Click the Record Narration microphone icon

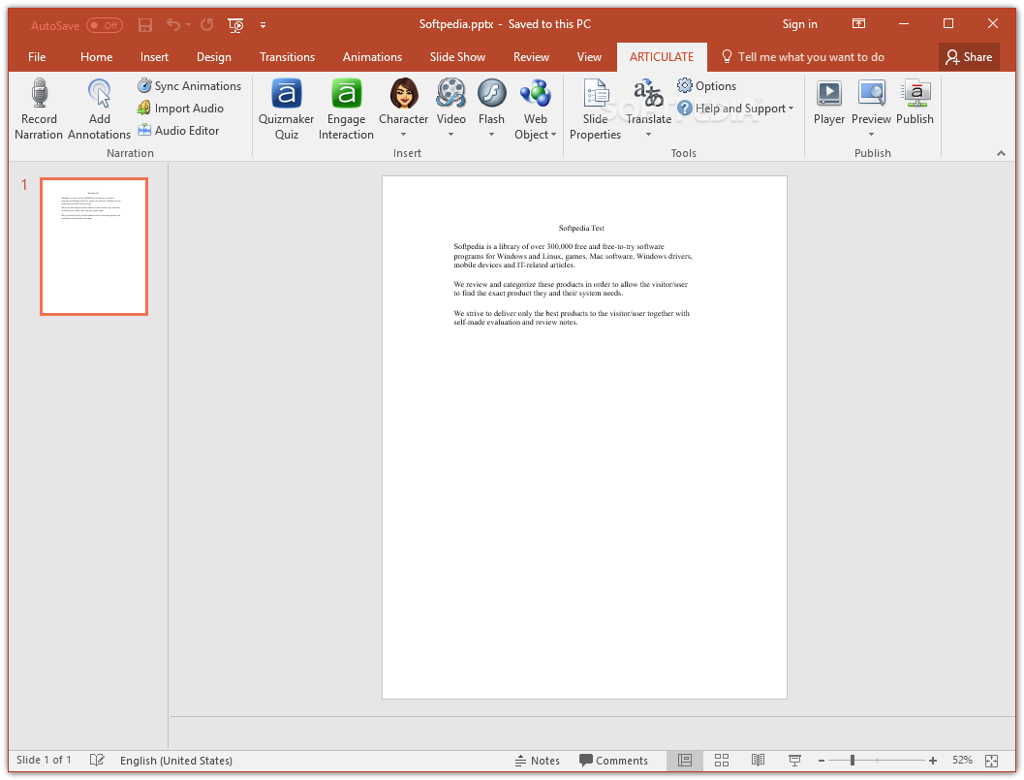39,93
